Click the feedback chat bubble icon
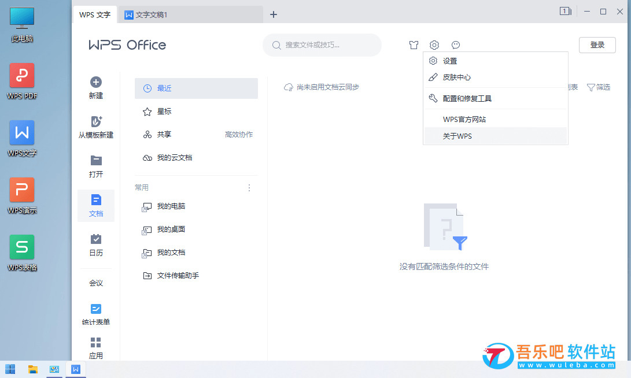The image size is (631, 378). [456, 45]
